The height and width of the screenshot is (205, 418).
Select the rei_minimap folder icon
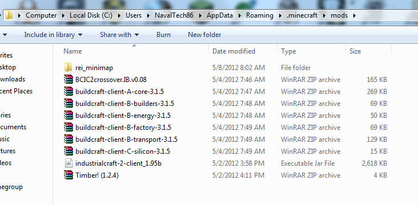pyautogui.click(x=69, y=68)
